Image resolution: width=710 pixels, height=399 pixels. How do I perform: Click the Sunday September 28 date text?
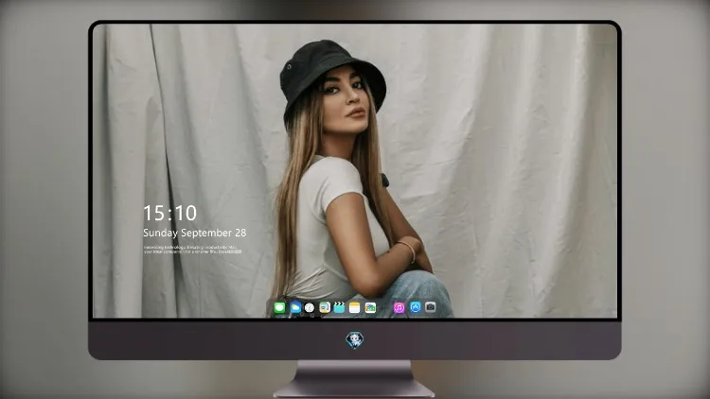195,233
